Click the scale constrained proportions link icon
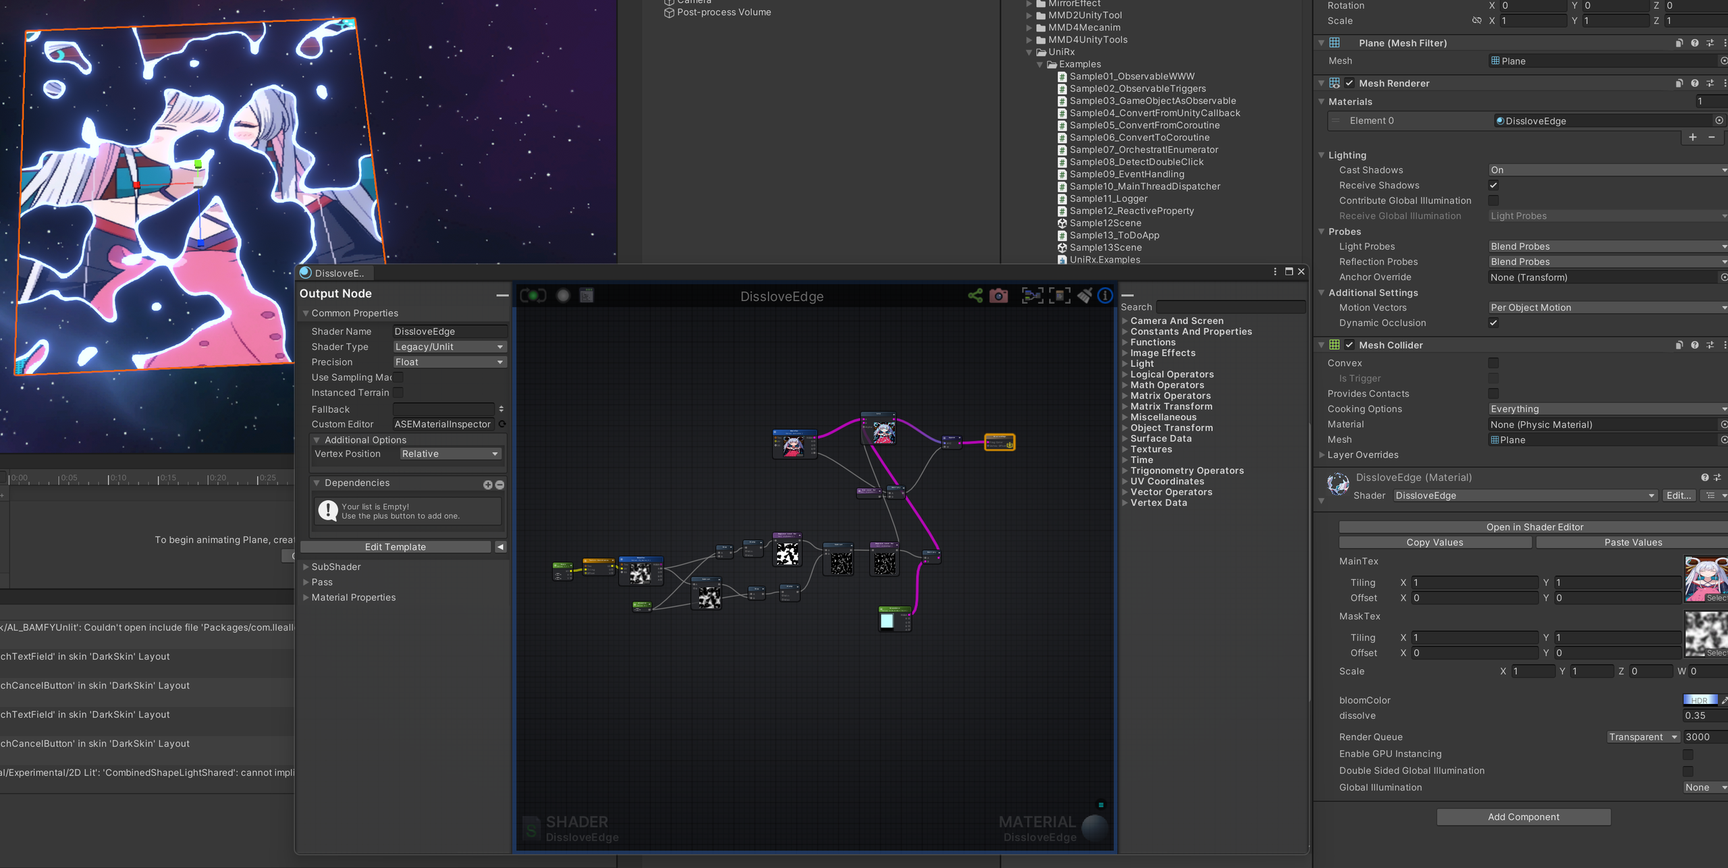 click(1476, 21)
